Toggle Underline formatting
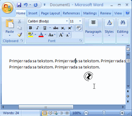 [45, 28]
